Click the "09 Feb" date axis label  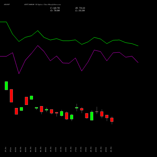(x=46, y=149)
